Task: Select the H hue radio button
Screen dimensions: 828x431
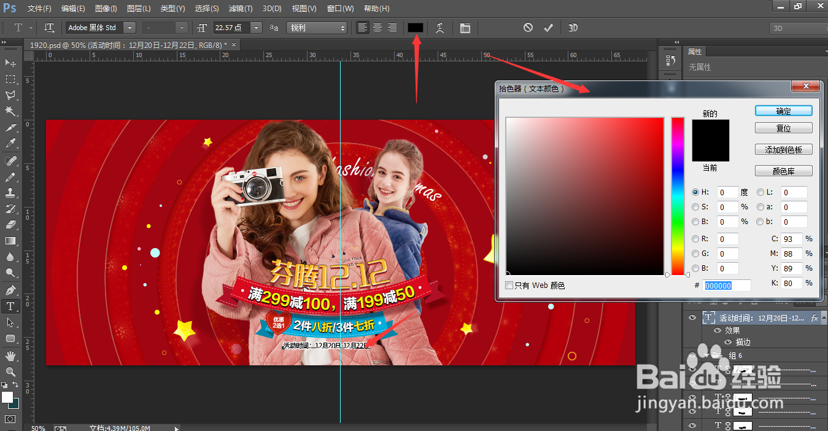Action: (x=695, y=192)
